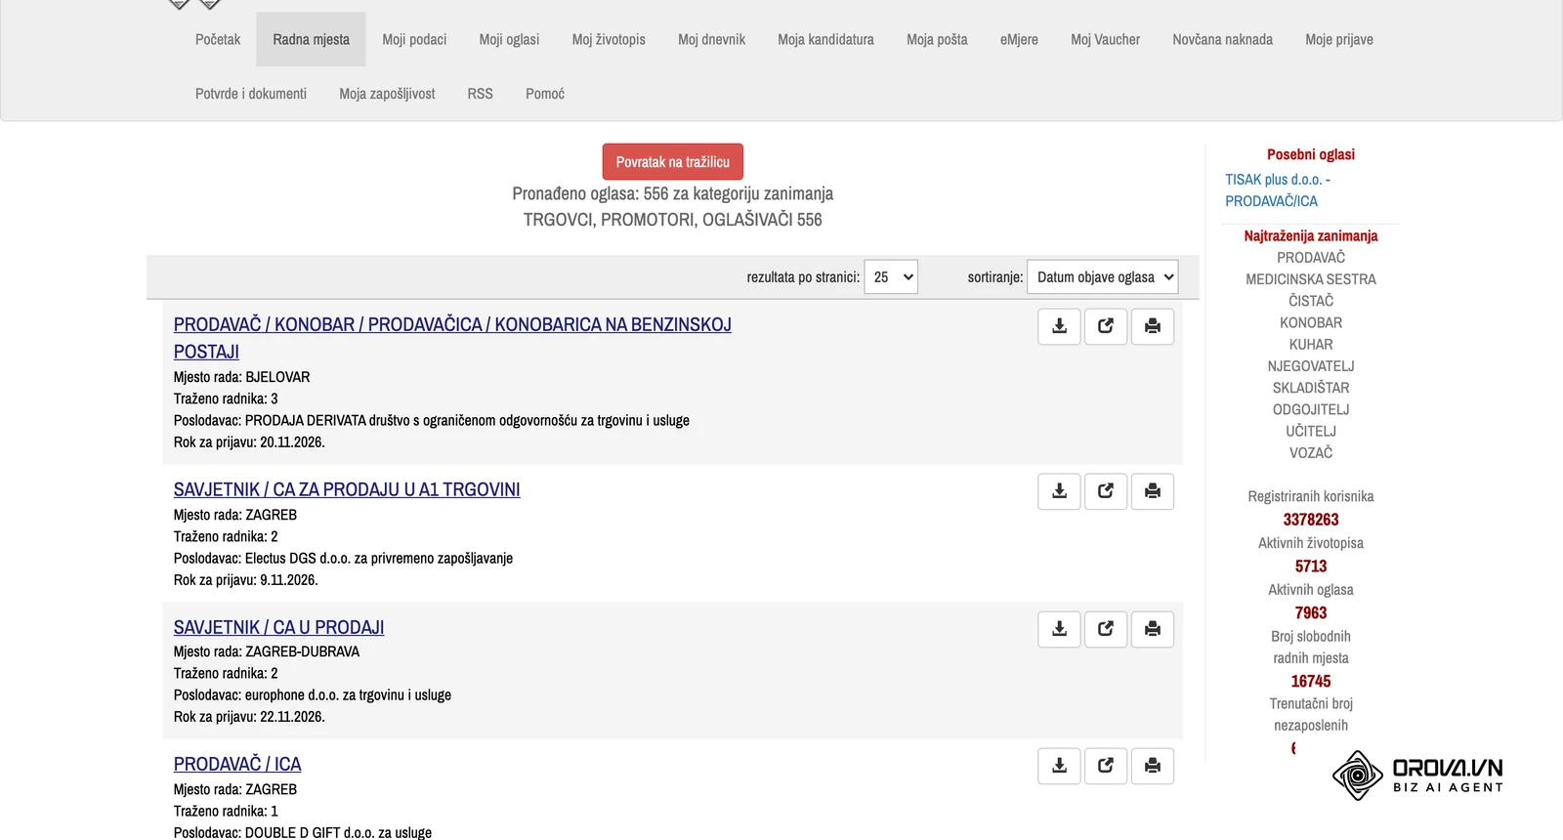This screenshot has height=840, width=1563.
Task: Click the employer text PRODAJA DERIVATA
Action: 305,421
